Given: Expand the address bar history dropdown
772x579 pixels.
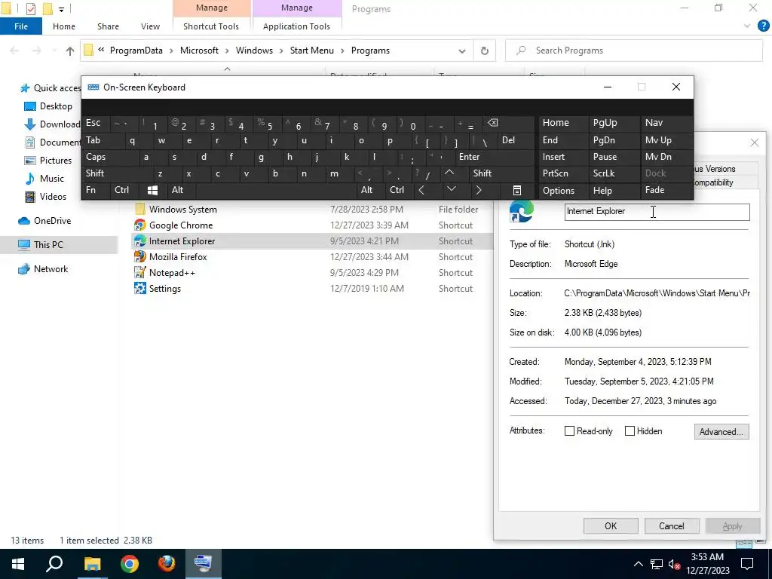Looking at the screenshot, I should [x=462, y=51].
